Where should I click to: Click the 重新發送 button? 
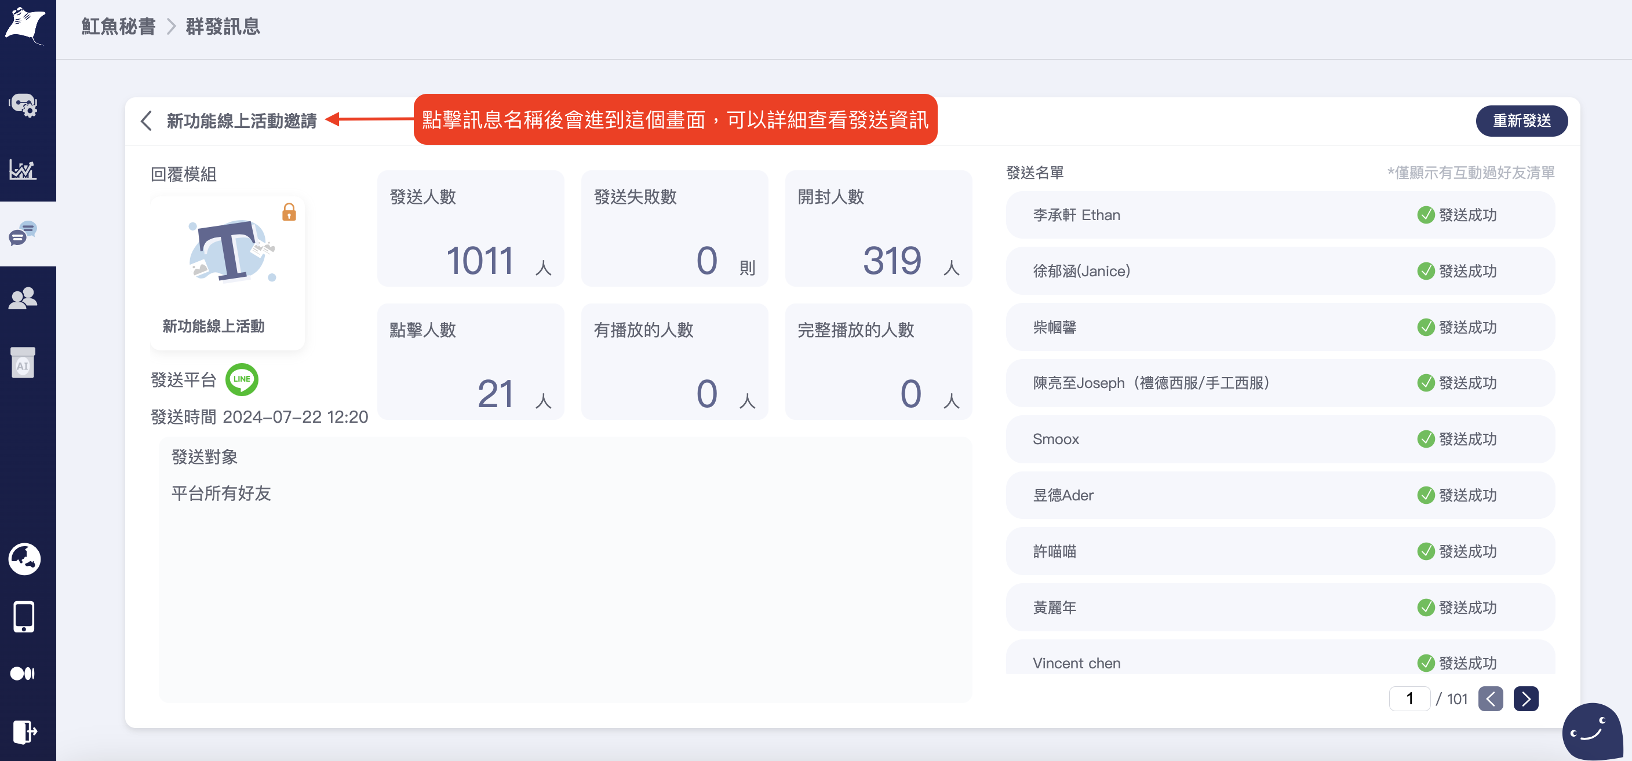(x=1521, y=121)
